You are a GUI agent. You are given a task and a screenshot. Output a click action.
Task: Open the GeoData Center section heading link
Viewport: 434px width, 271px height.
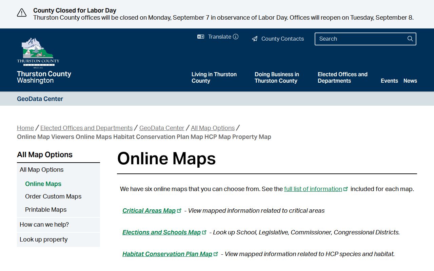tap(40, 99)
